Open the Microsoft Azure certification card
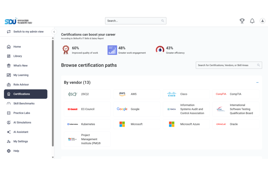The height and width of the screenshot is (178, 268). coord(186,124)
